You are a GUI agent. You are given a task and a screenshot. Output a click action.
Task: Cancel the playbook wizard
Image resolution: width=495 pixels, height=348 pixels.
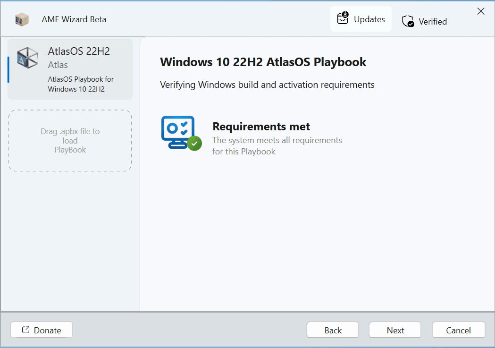click(x=458, y=330)
